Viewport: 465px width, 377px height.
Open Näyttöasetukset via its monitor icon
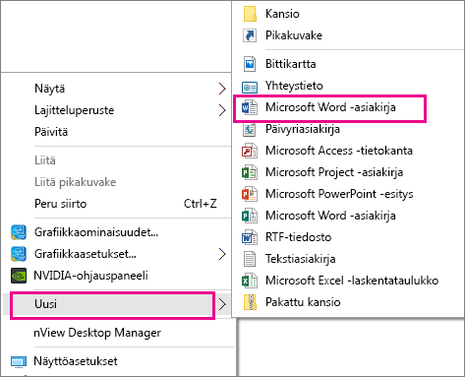[x=19, y=362]
